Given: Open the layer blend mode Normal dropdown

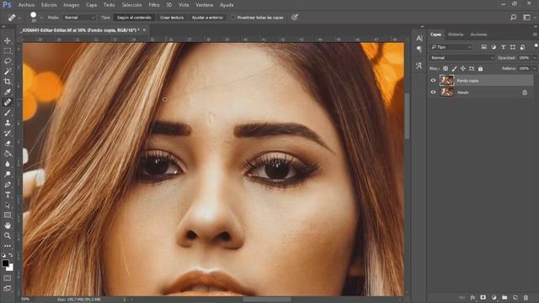Looking at the screenshot, I should (x=462, y=58).
